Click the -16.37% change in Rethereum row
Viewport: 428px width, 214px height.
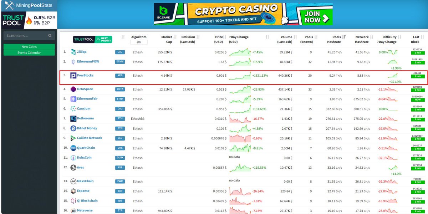(258, 118)
